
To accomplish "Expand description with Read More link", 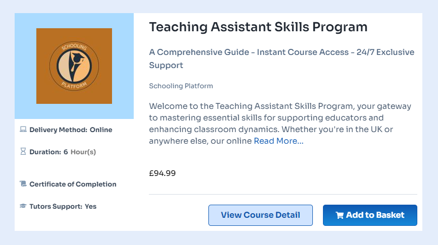I will [279, 141].
